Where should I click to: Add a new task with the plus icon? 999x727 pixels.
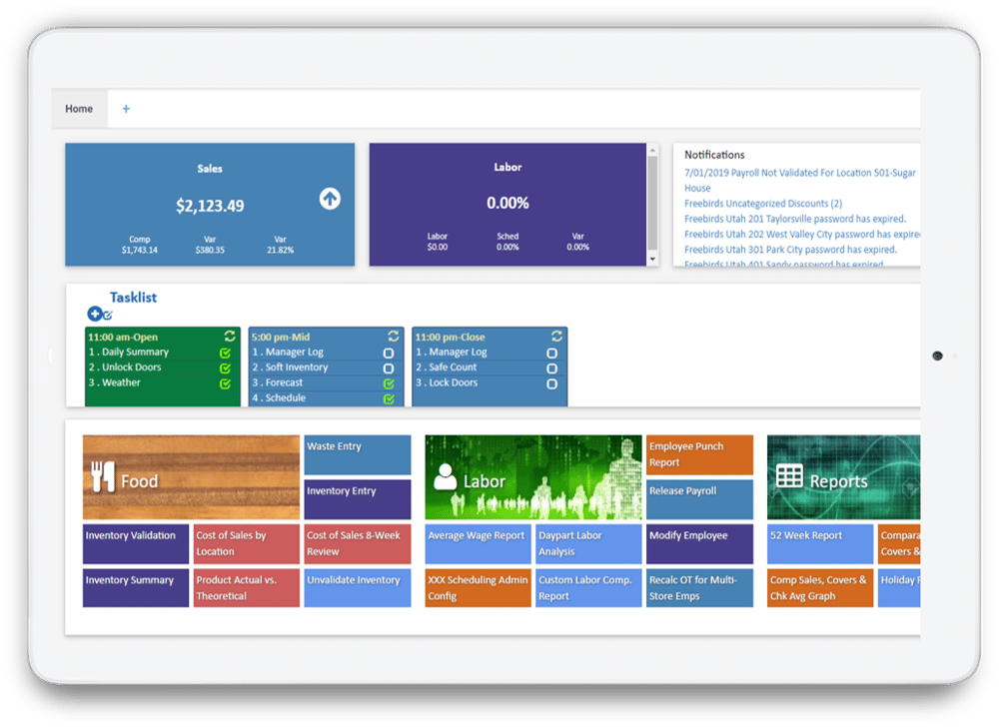tap(95, 315)
